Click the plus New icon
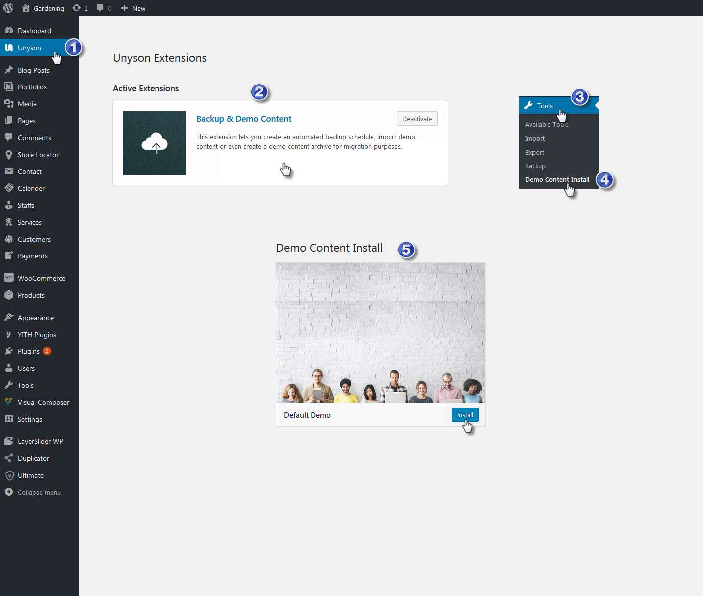Viewport: 703px width, 596px height. [125, 8]
